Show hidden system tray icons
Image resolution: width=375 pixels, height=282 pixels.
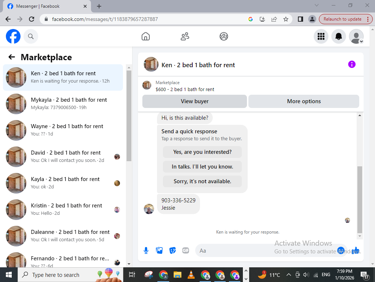click(289, 275)
